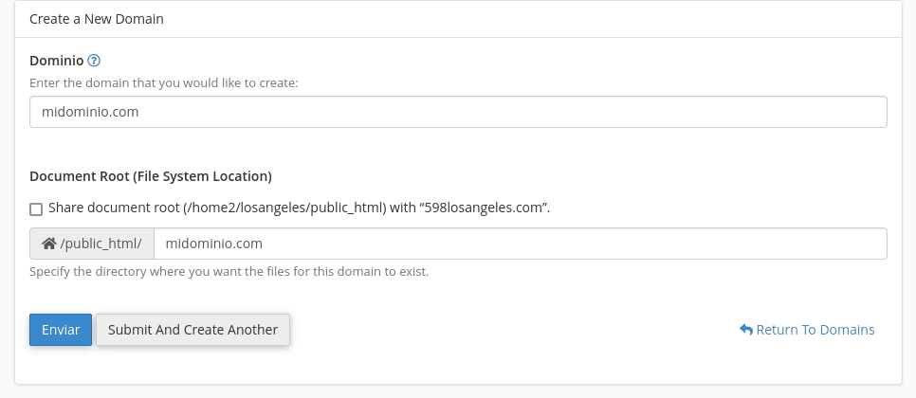The image size is (916, 398).
Task: Focus the domain name input containing midominio.com
Action: click(x=458, y=112)
